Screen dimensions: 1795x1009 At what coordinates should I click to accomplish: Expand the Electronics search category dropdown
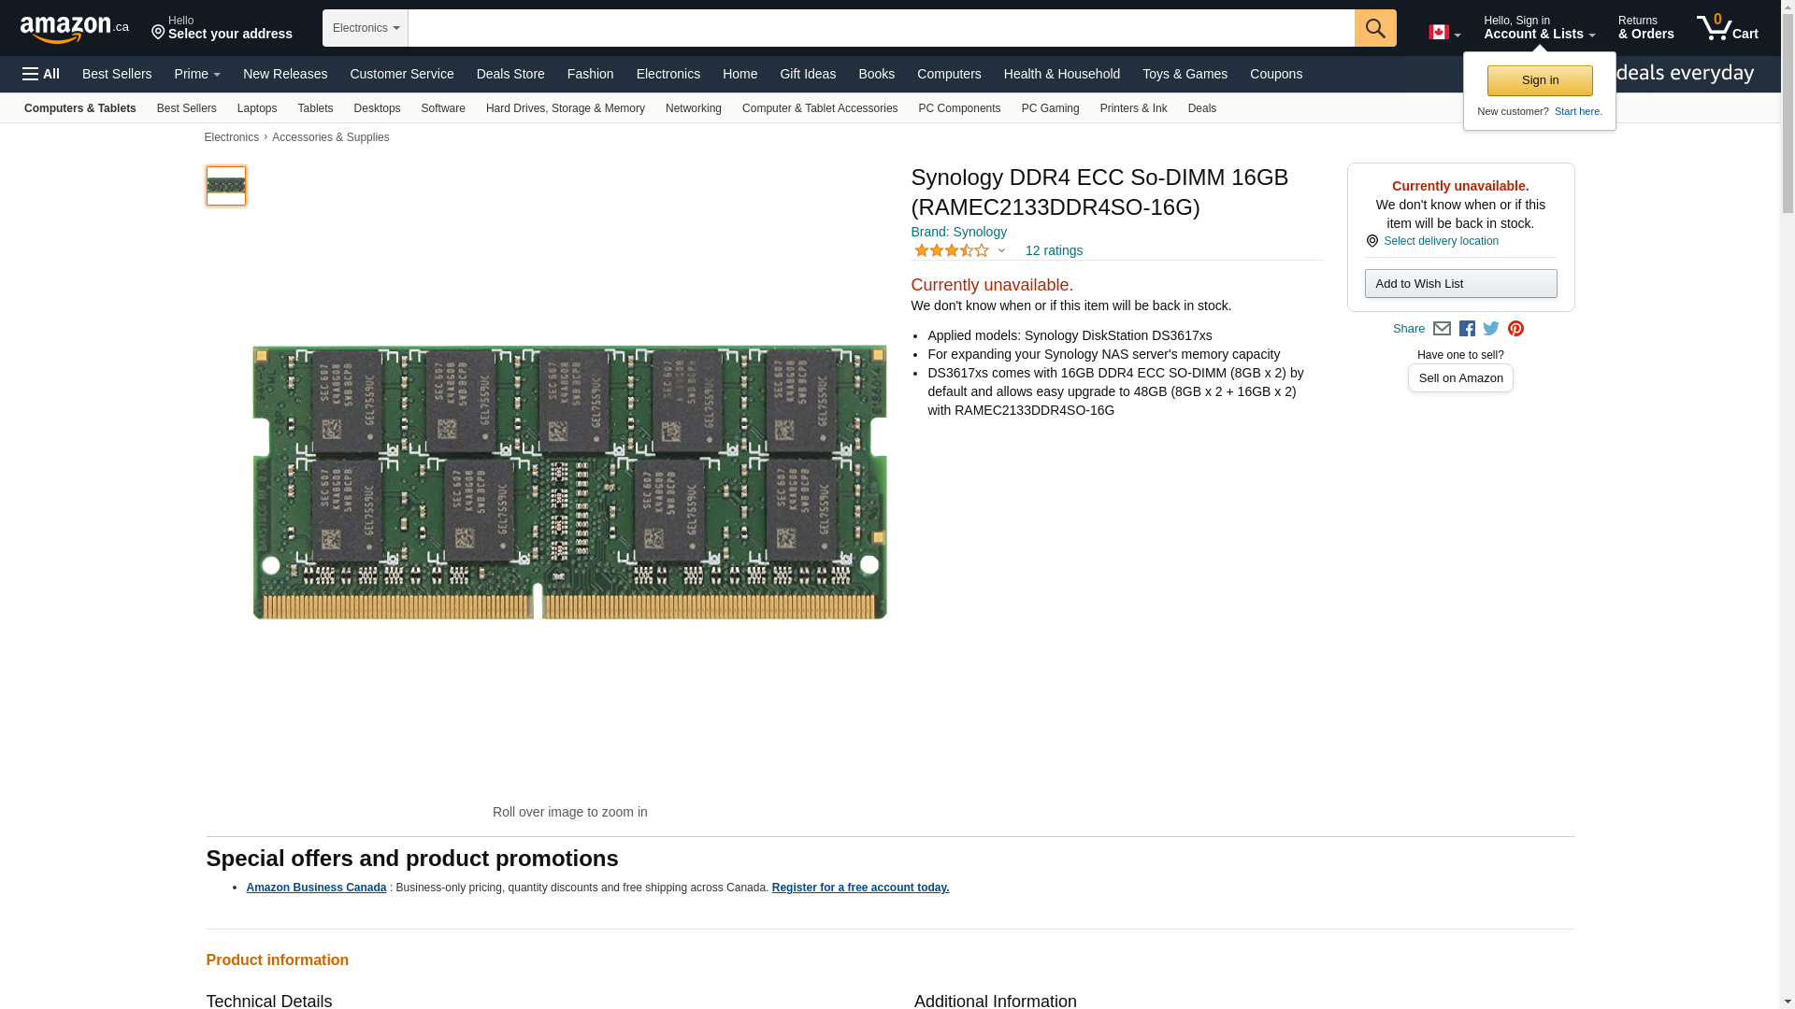366,28
